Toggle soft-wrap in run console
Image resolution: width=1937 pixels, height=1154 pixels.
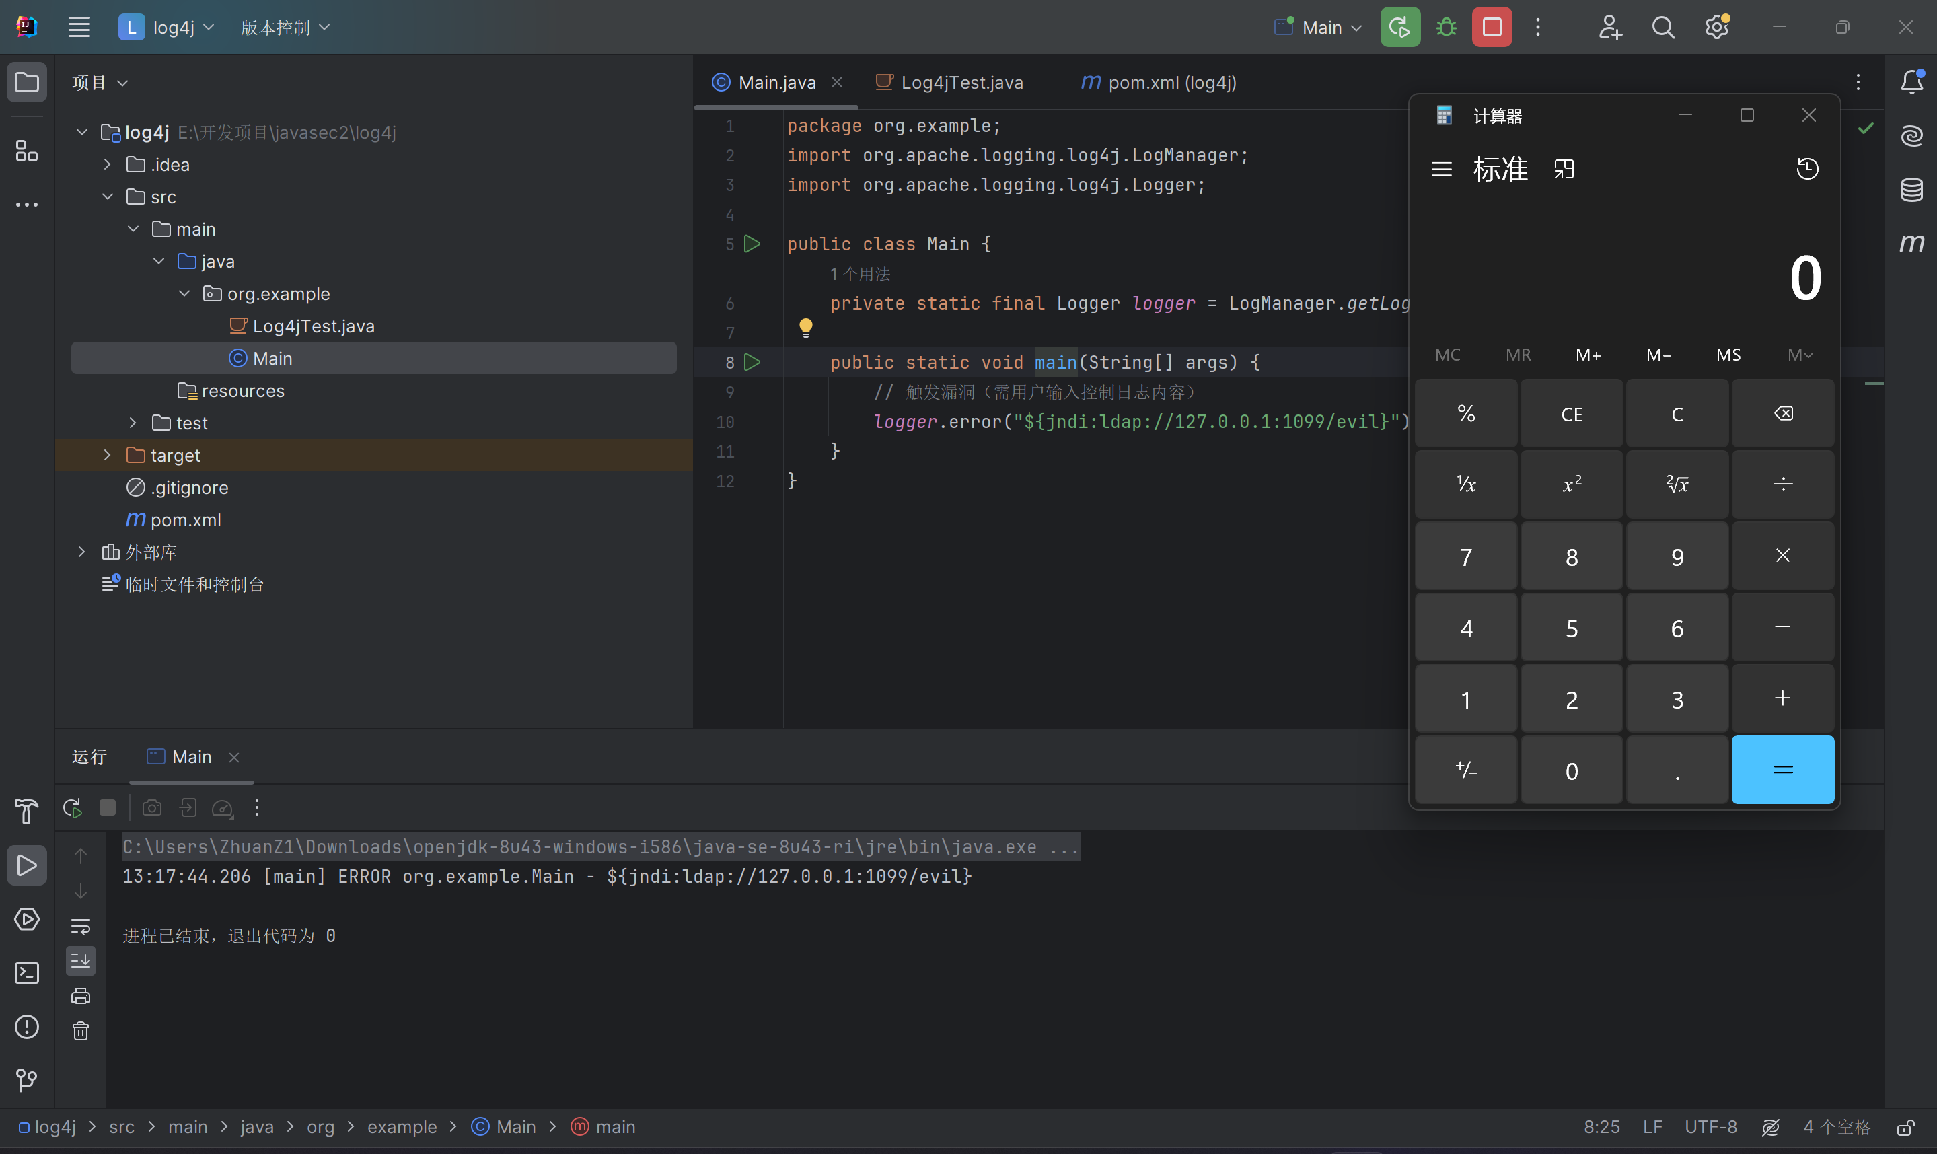click(x=81, y=926)
